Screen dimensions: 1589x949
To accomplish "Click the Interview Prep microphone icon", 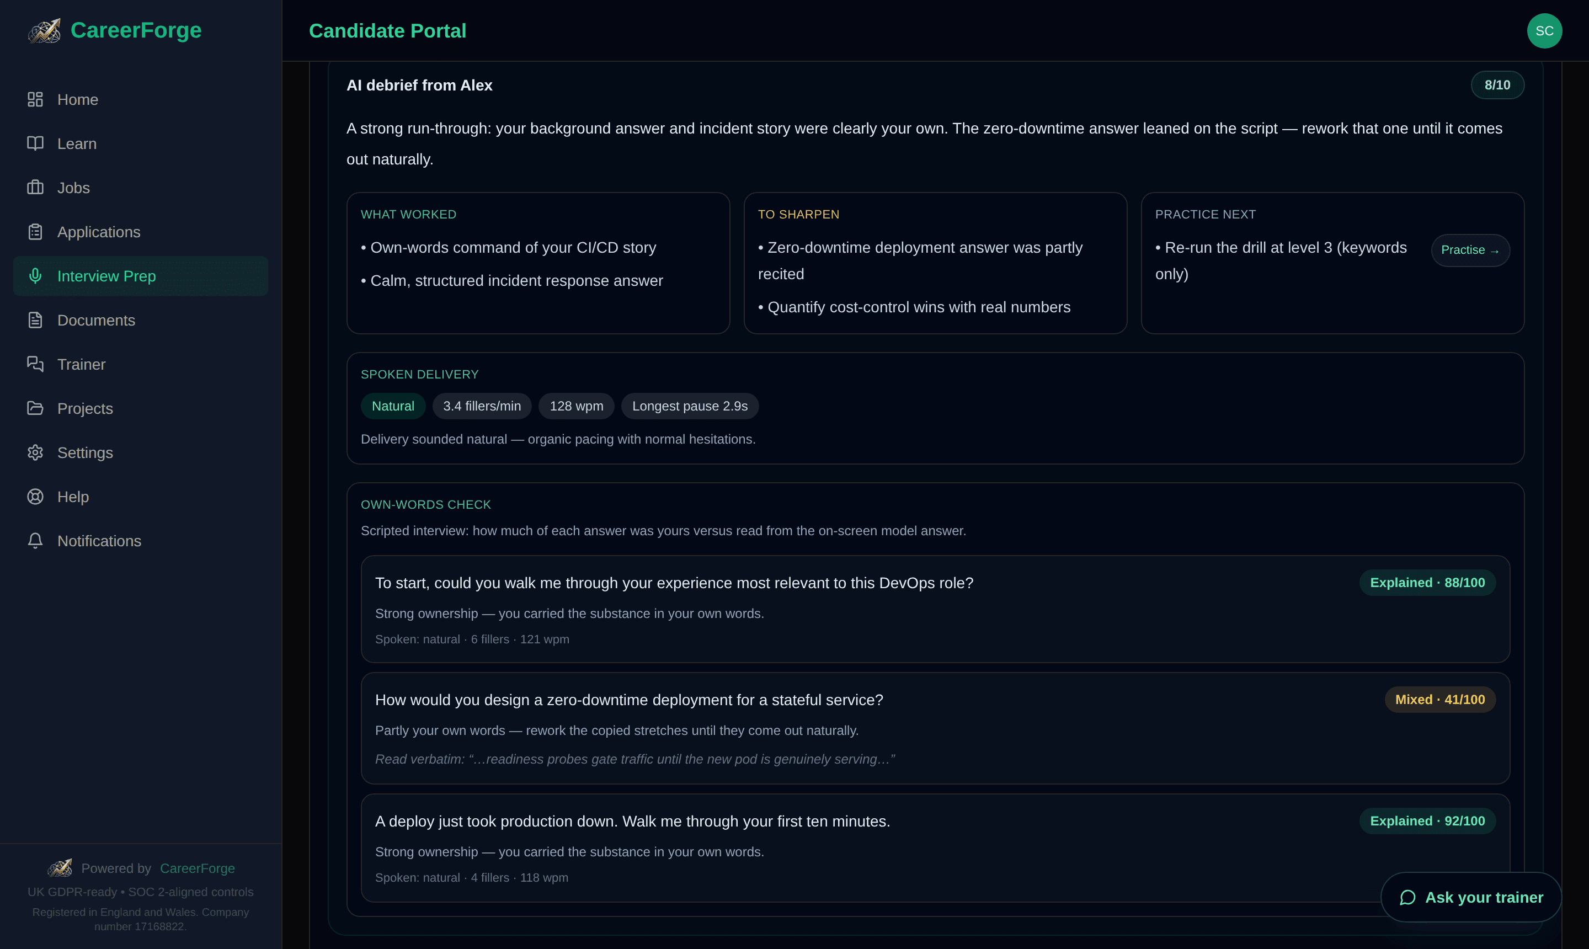I will (x=35, y=276).
